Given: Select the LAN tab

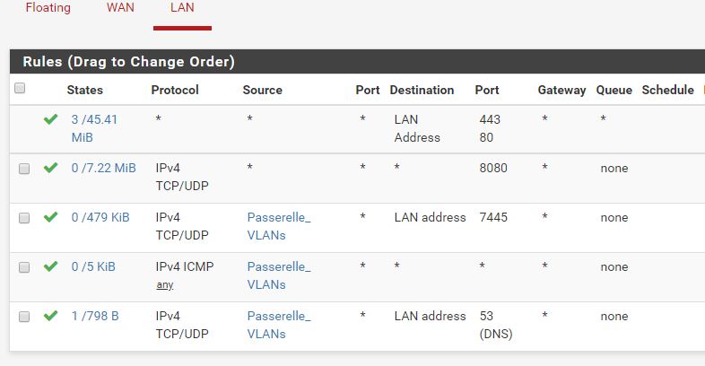Looking at the screenshot, I should click(x=182, y=8).
